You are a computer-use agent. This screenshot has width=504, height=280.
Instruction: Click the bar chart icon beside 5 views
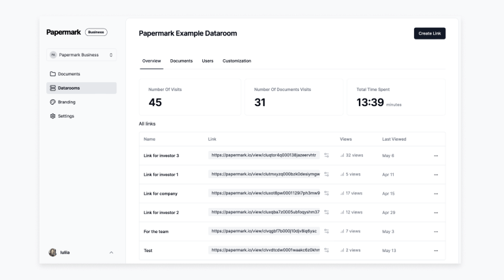coord(342,174)
